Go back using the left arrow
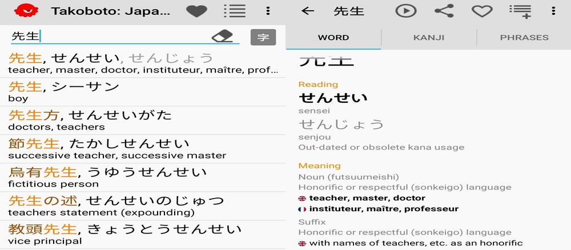This screenshot has width=571, height=250. click(308, 11)
